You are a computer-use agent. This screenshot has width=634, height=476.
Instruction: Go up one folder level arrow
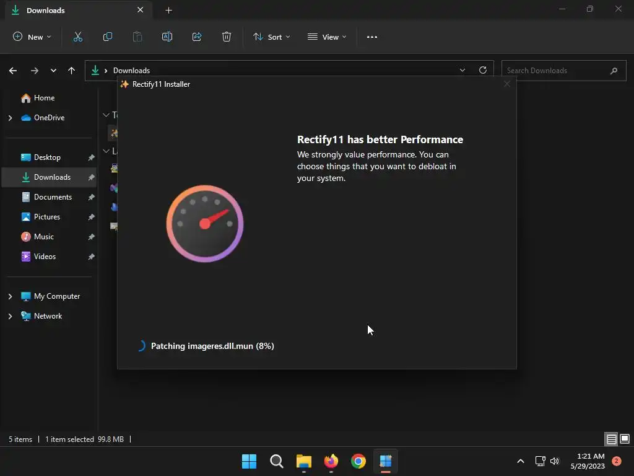pyautogui.click(x=72, y=71)
